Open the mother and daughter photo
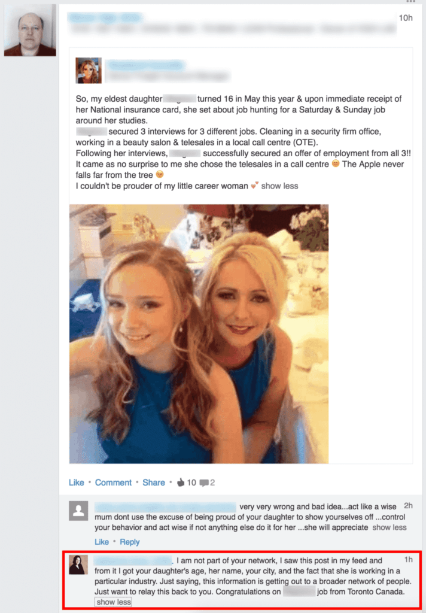Viewport: 426px width, 613px height. 199,334
